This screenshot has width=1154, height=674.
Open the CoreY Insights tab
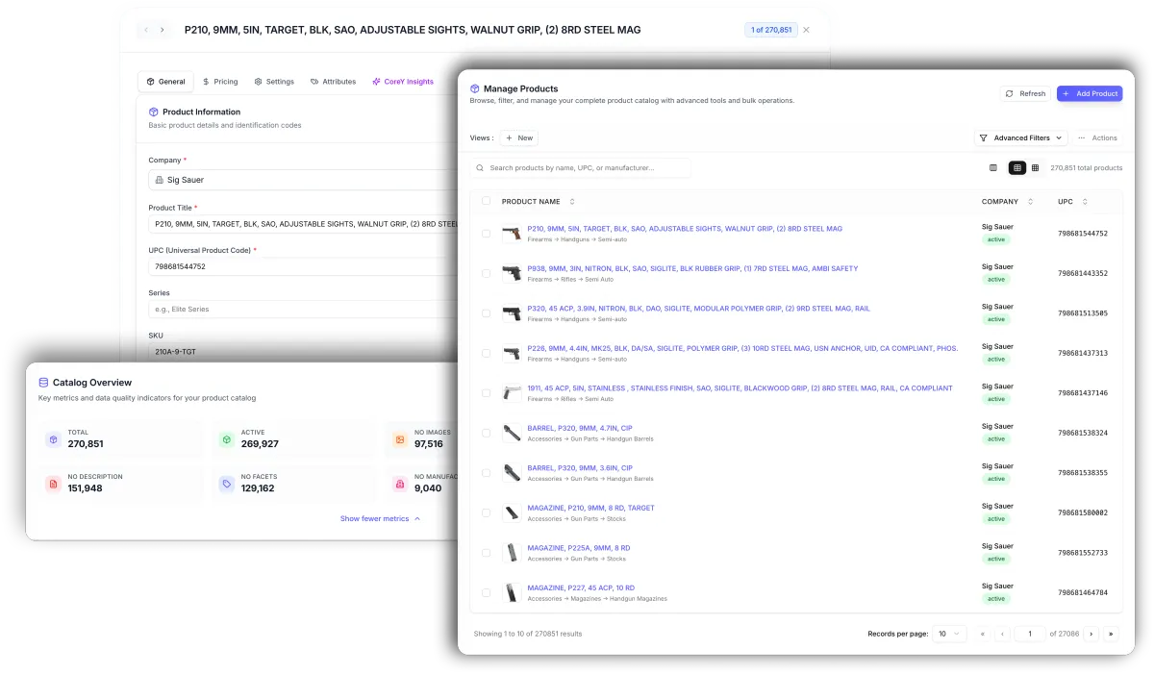pyautogui.click(x=403, y=82)
